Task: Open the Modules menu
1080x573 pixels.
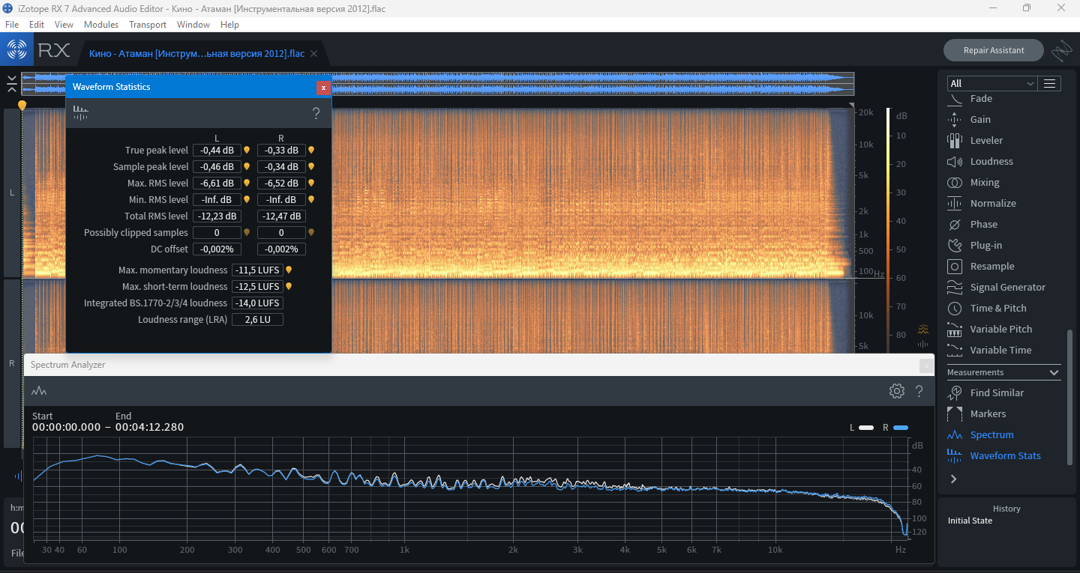Action: [100, 25]
